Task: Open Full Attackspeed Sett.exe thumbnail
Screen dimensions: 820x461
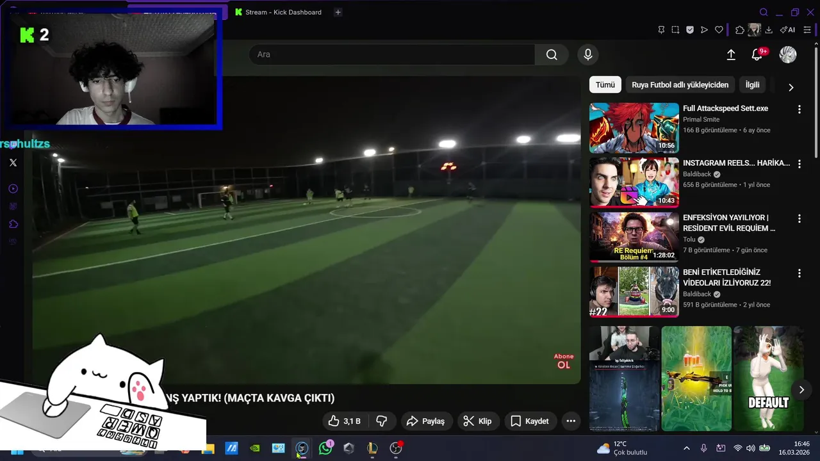Action: click(x=634, y=127)
